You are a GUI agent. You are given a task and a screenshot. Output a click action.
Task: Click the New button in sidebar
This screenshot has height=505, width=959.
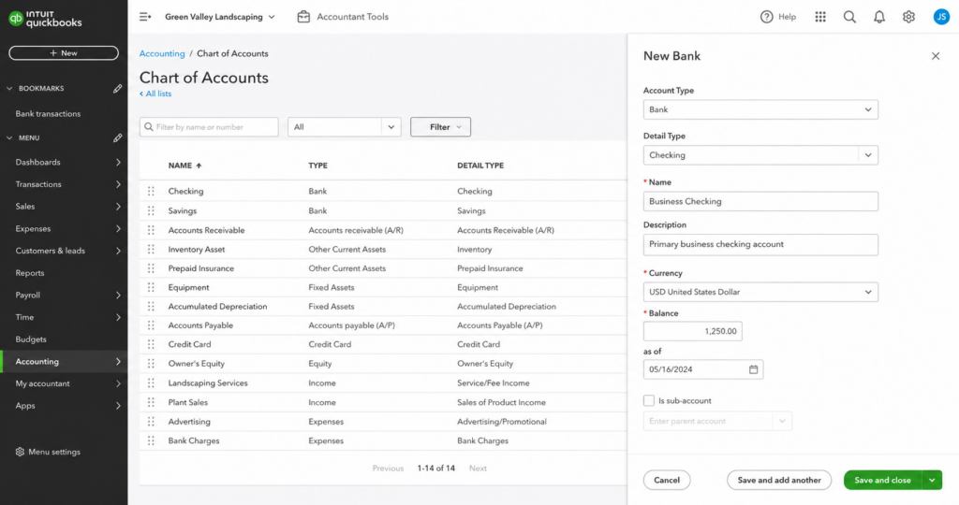(64, 53)
